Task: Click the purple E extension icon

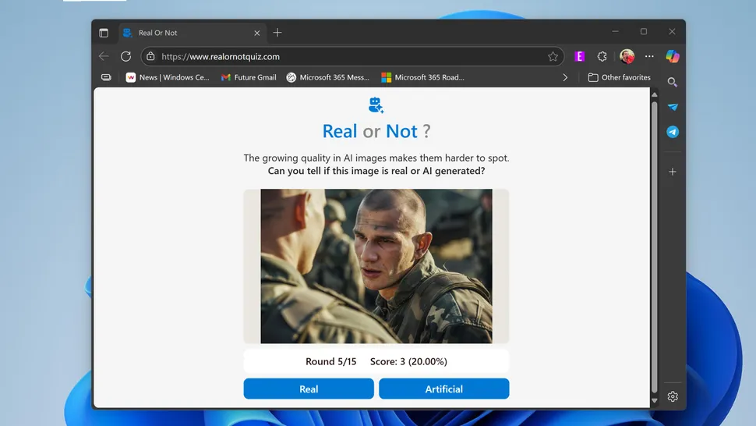Action: (579, 56)
